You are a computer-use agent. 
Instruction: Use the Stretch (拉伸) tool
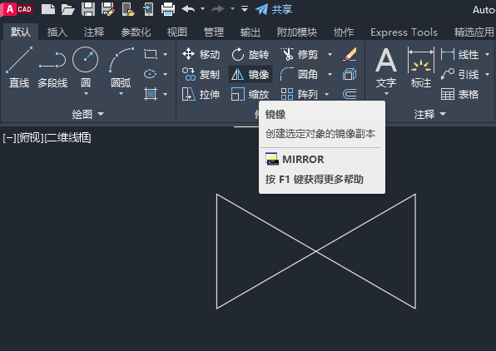pos(201,94)
